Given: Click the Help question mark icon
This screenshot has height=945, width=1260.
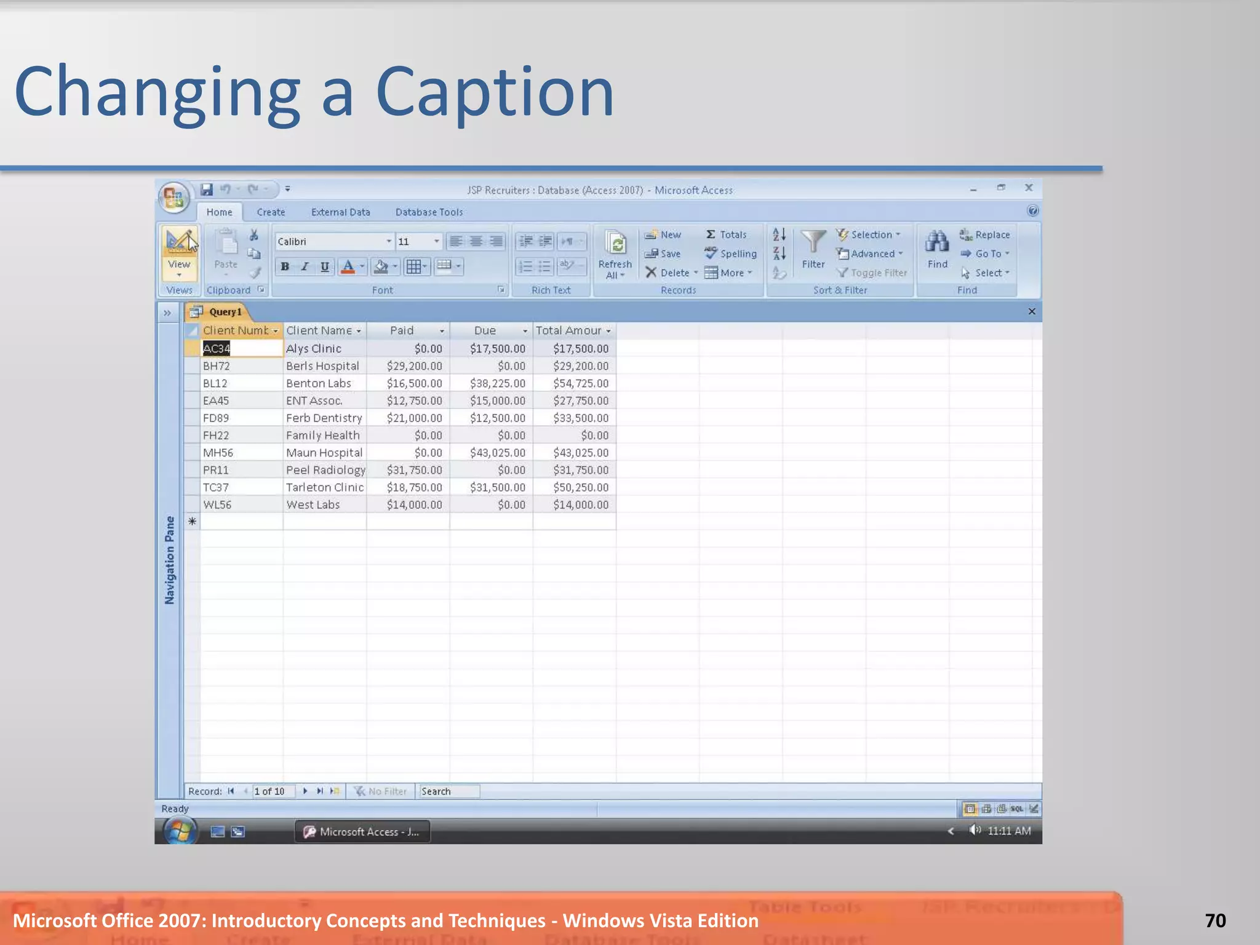Looking at the screenshot, I should [1033, 210].
